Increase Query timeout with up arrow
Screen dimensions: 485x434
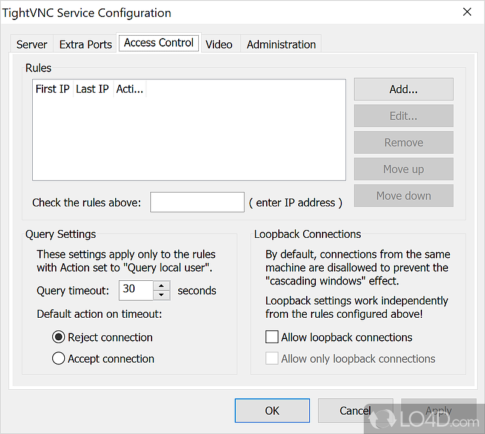coord(161,286)
